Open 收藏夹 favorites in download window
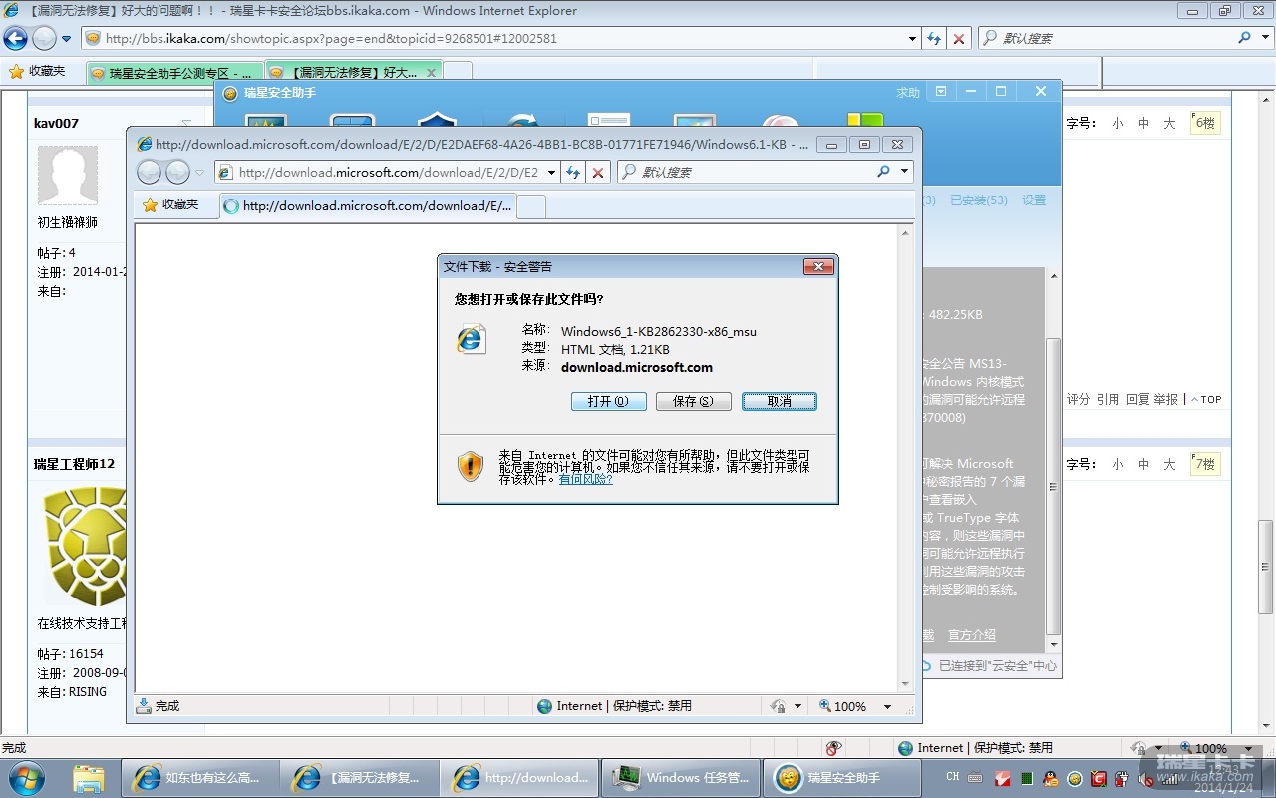The width and height of the screenshot is (1276, 798). coord(170,204)
